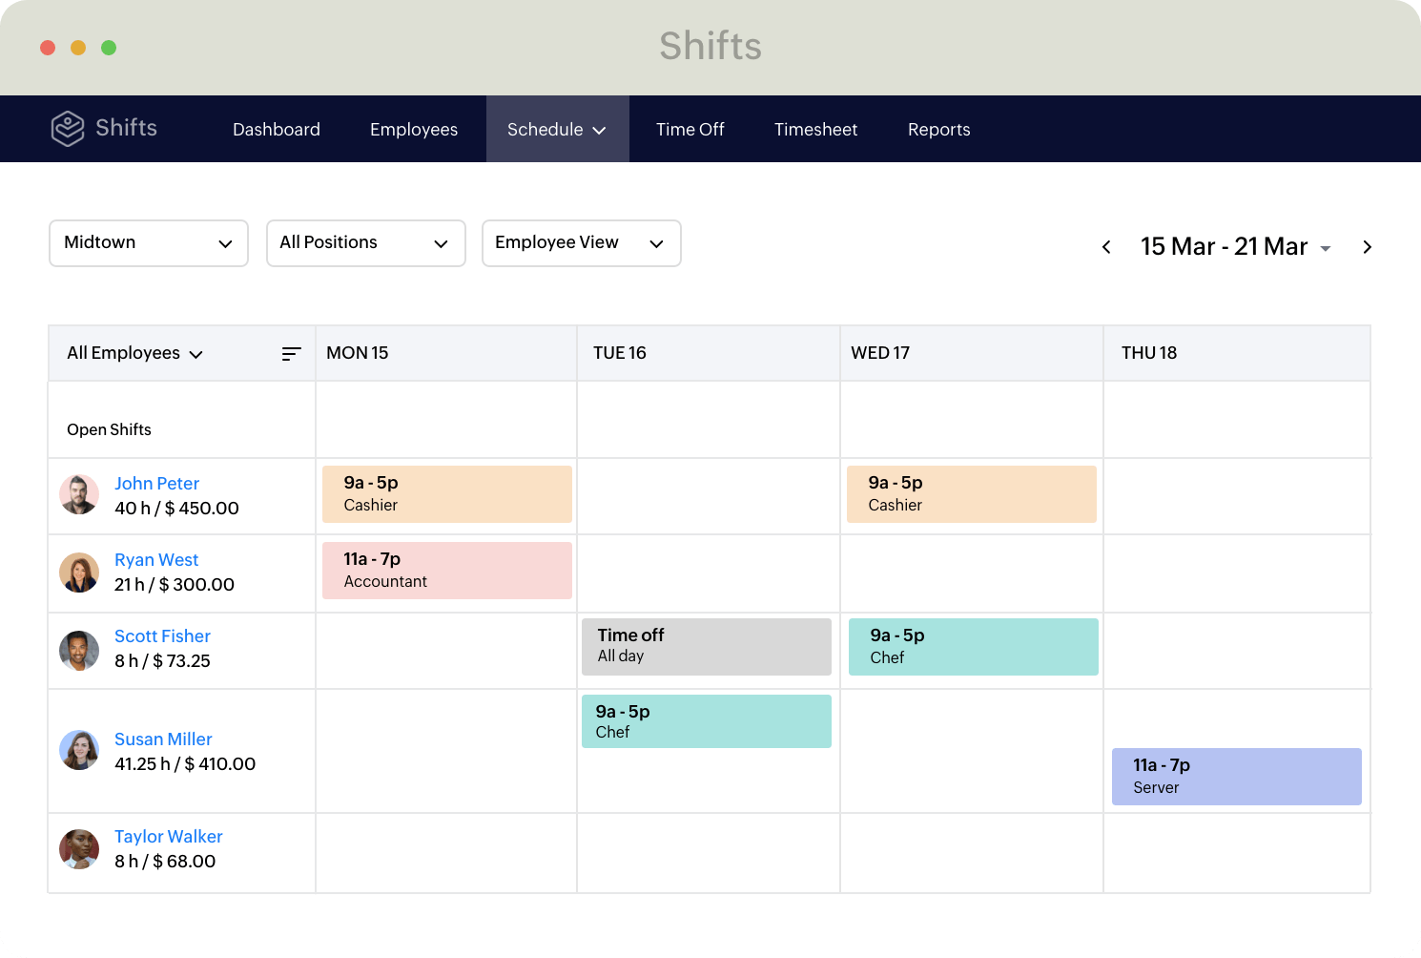Viewport: 1421px width, 958px height.
Task: Click Scott Fisher's Time off block
Action: tap(706, 646)
